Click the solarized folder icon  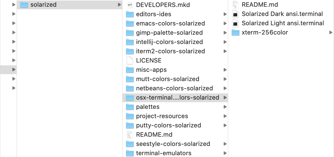[x=24, y=5]
